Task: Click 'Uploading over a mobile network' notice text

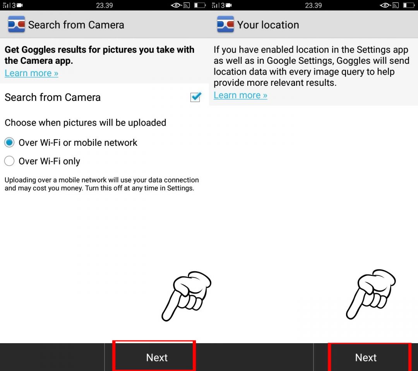Action: (x=101, y=184)
